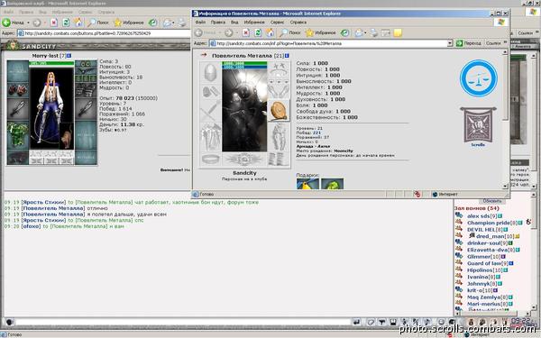Open Правка menu in front info window
Image resolution: width=541 pixels, height=338 pixels.
click(x=218, y=23)
